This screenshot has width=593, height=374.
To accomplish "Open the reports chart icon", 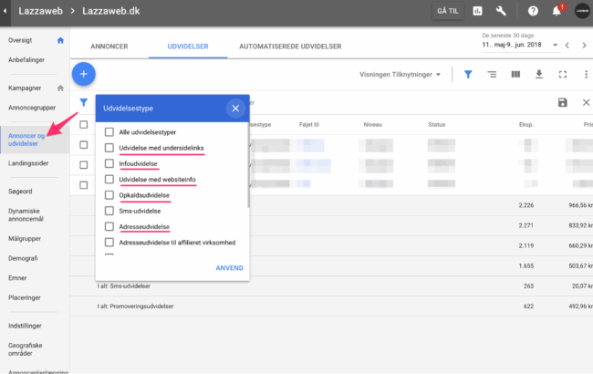I will point(477,11).
